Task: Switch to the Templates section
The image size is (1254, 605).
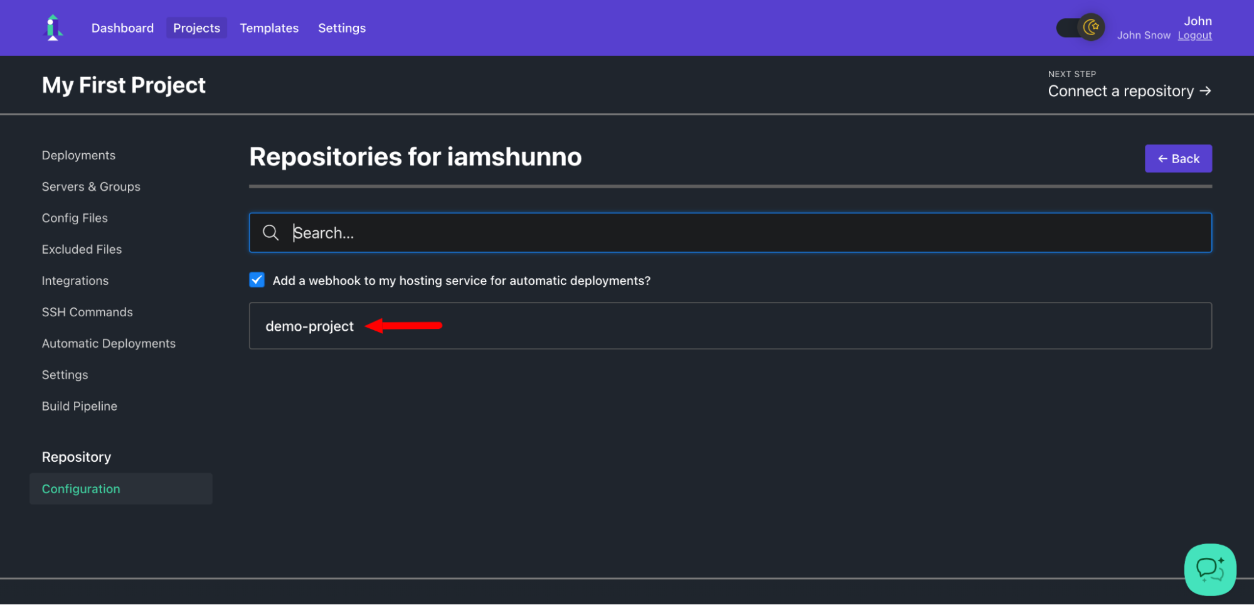Action: [269, 28]
